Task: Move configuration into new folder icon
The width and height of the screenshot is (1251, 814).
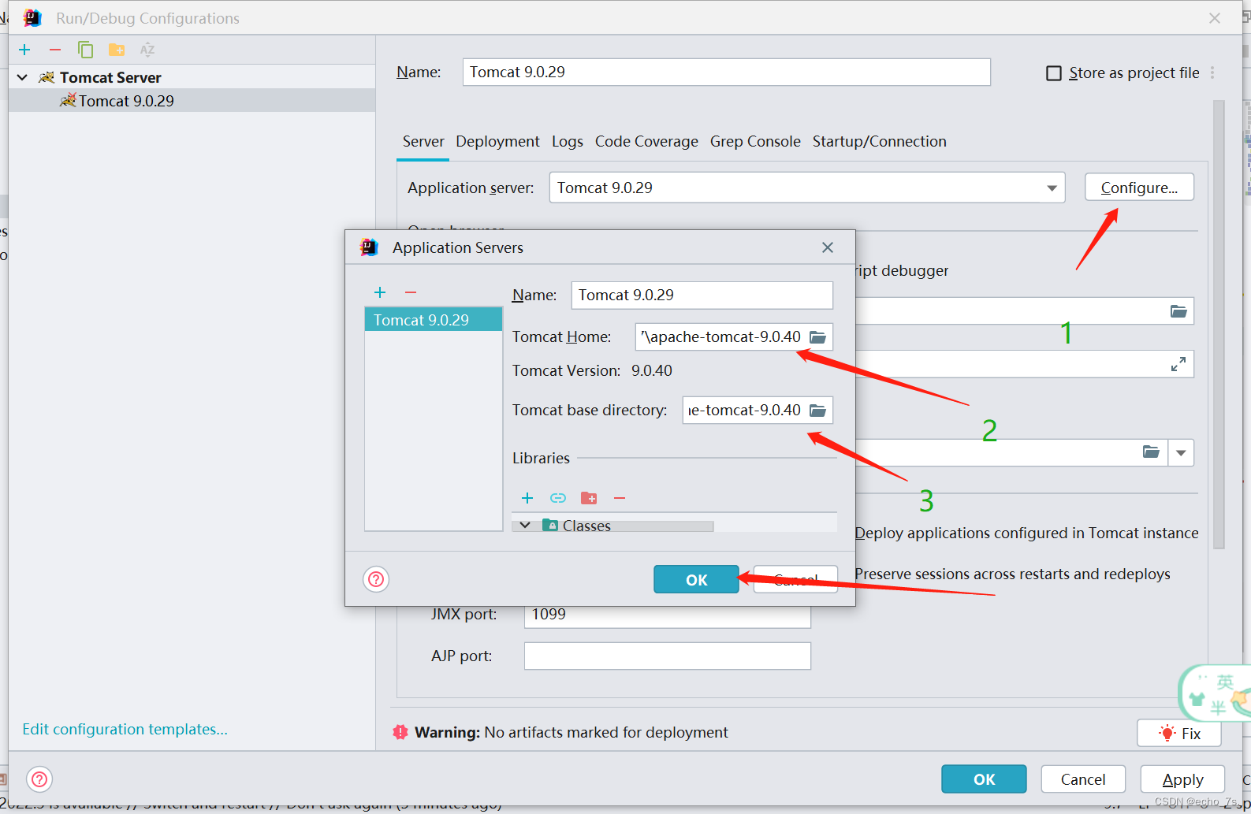Action: pyautogui.click(x=117, y=50)
